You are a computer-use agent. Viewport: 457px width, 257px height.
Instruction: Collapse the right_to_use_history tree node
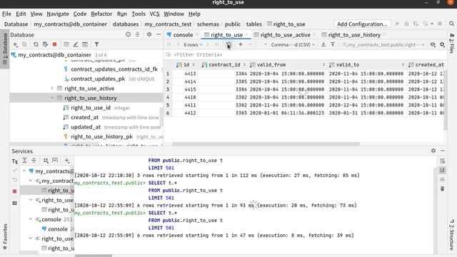(x=52, y=98)
